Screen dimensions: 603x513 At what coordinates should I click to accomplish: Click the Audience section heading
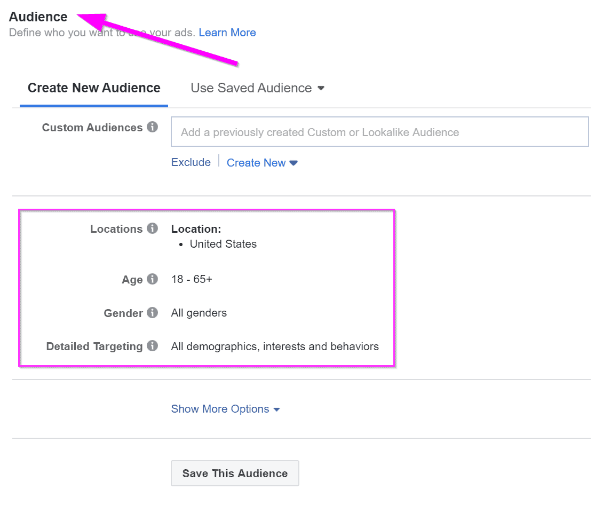pos(38,17)
